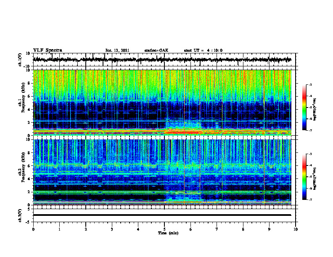The image size is (333, 257).
Task: Click the "-3" tick on ch.1 color bar
Action: click(310, 84)
